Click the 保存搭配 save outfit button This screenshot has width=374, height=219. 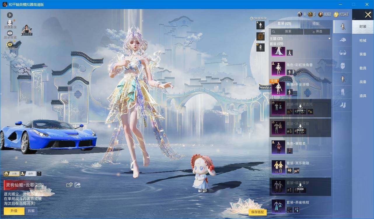pyautogui.click(x=258, y=212)
